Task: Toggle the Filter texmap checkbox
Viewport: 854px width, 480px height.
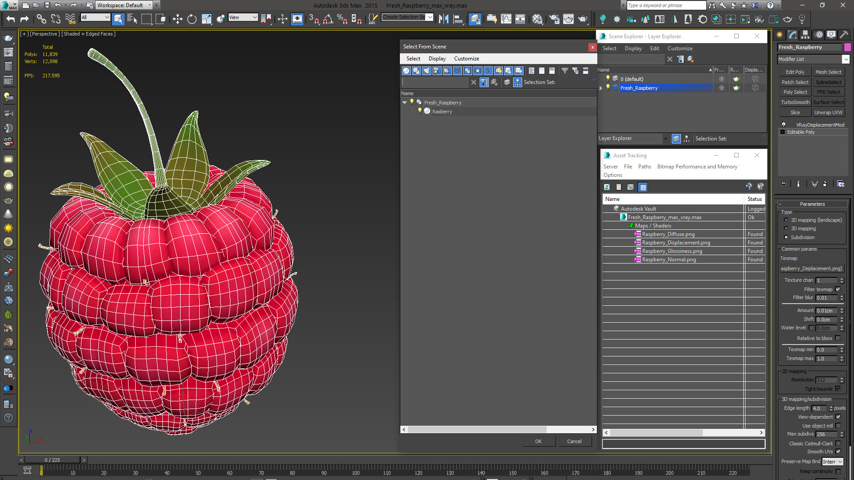Action: 838,289
